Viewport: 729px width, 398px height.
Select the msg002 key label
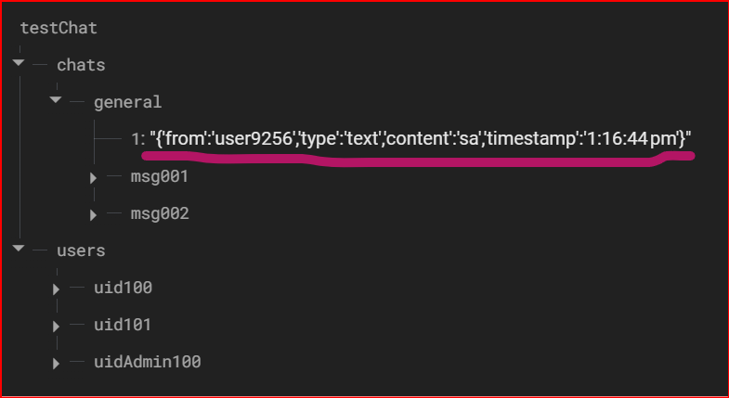click(x=160, y=213)
